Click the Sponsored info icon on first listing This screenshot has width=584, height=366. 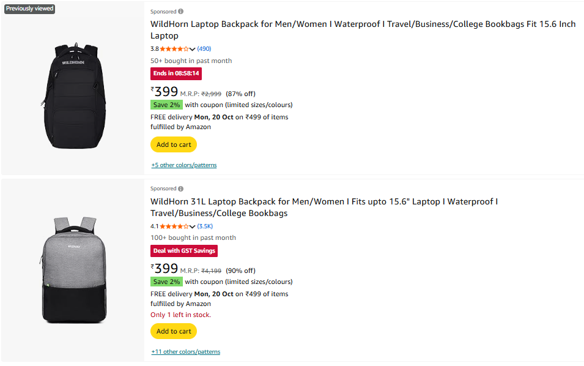pyautogui.click(x=180, y=12)
